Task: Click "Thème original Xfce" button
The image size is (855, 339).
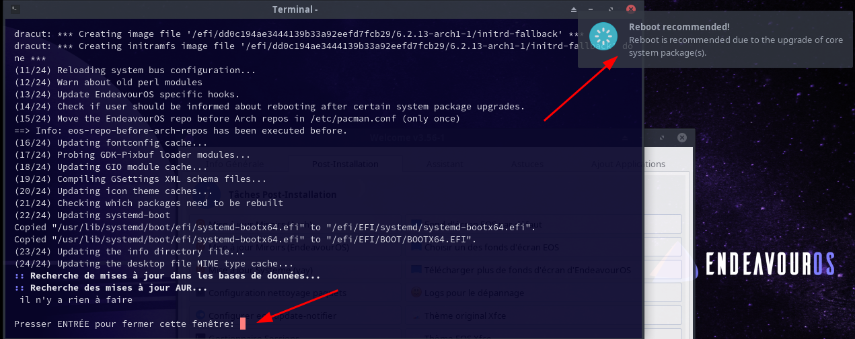Action: pyautogui.click(x=465, y=316)
